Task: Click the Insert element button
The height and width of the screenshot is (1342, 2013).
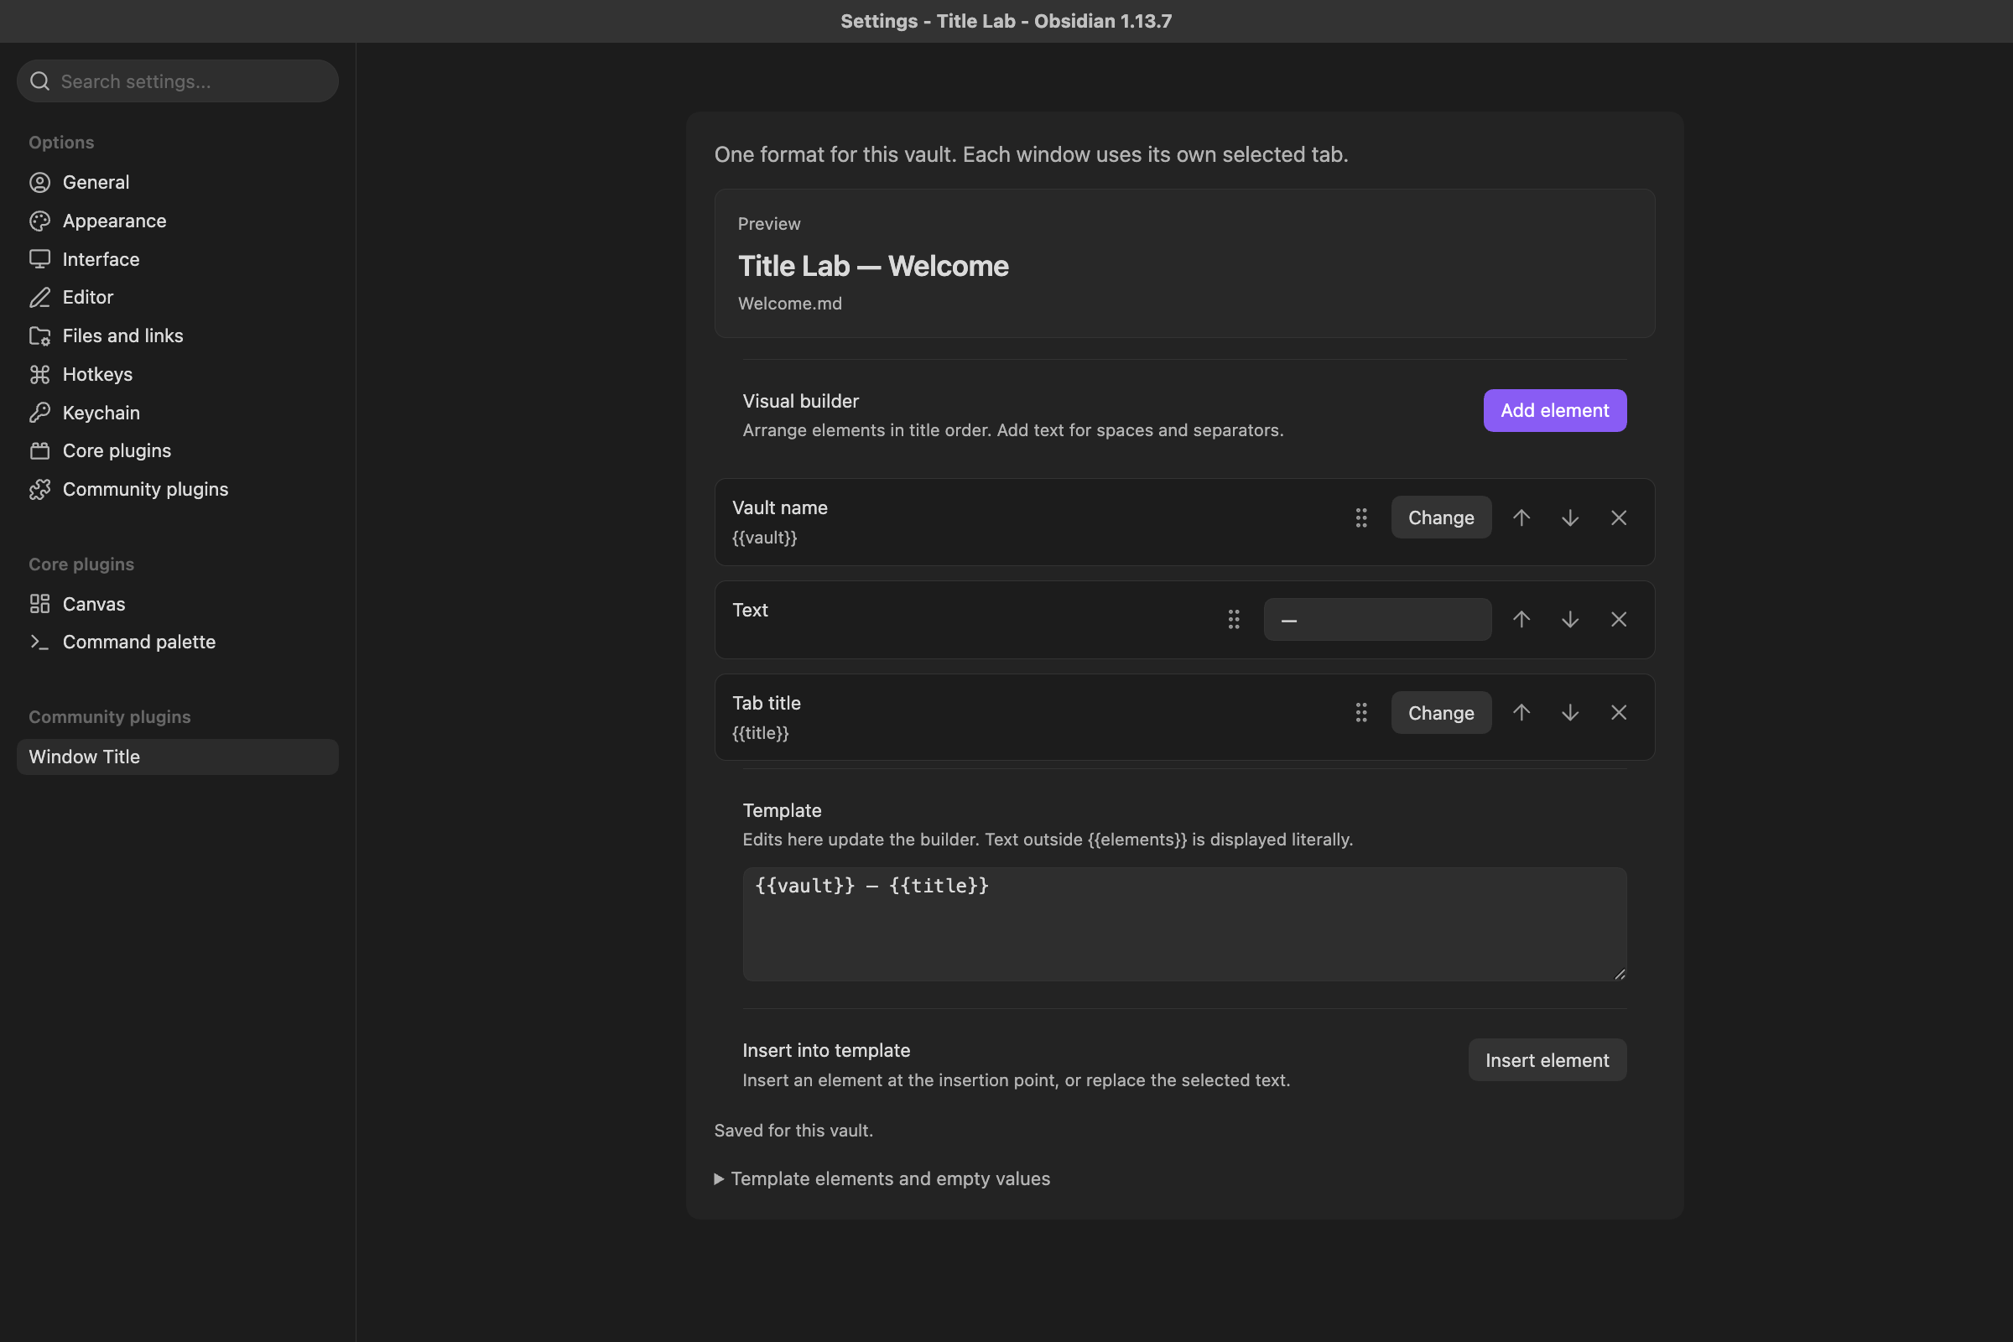Action: [x=1547, y=1060]
